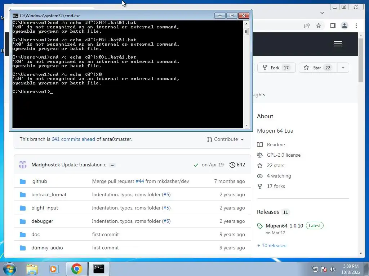Open the blight_input folder
Screen dimensions: 369x276
(44, 208)
